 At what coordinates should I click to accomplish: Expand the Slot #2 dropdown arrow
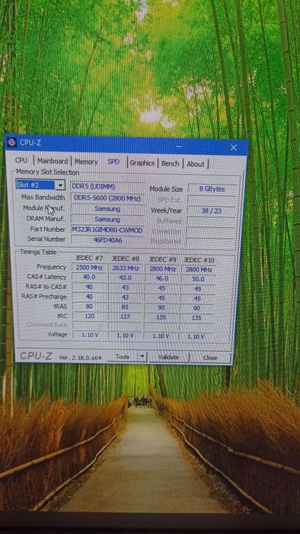pyautogui.click(x=60, y=185)
